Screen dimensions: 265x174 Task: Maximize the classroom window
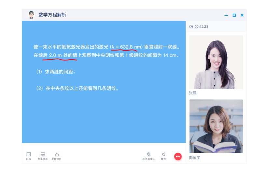[234, 15]
